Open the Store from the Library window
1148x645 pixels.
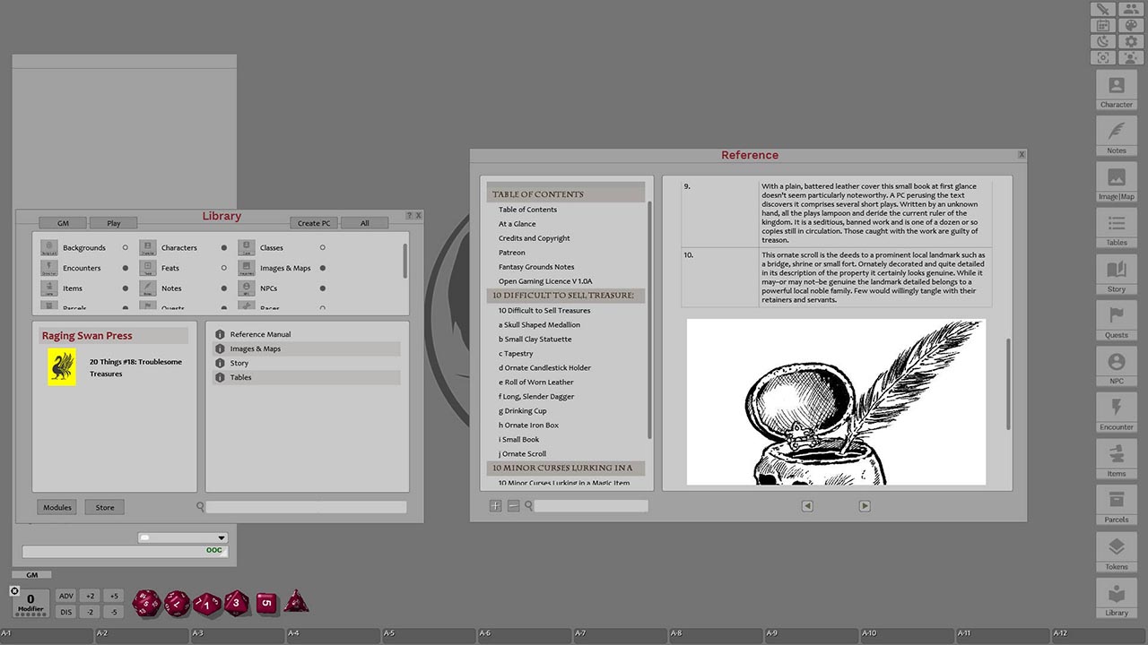coord(104,506)
